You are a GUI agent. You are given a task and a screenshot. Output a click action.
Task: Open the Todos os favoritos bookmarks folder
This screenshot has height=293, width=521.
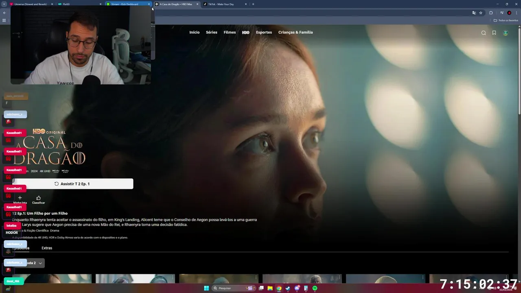tap(506, 20)
